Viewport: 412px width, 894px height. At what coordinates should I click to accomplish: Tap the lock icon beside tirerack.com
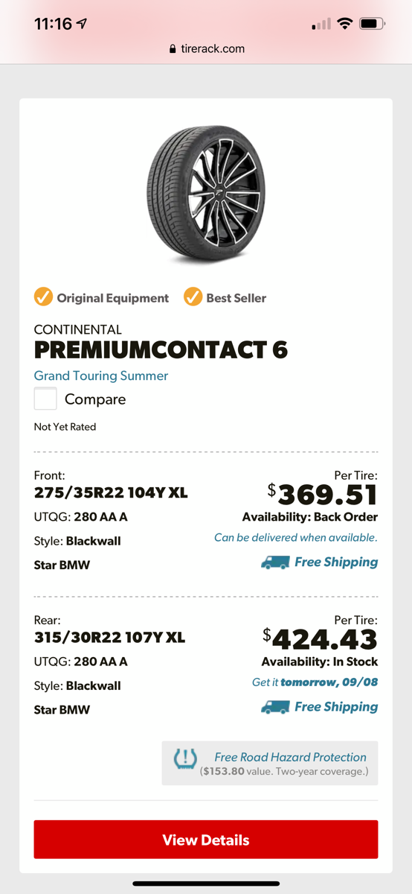coord(173,49)
